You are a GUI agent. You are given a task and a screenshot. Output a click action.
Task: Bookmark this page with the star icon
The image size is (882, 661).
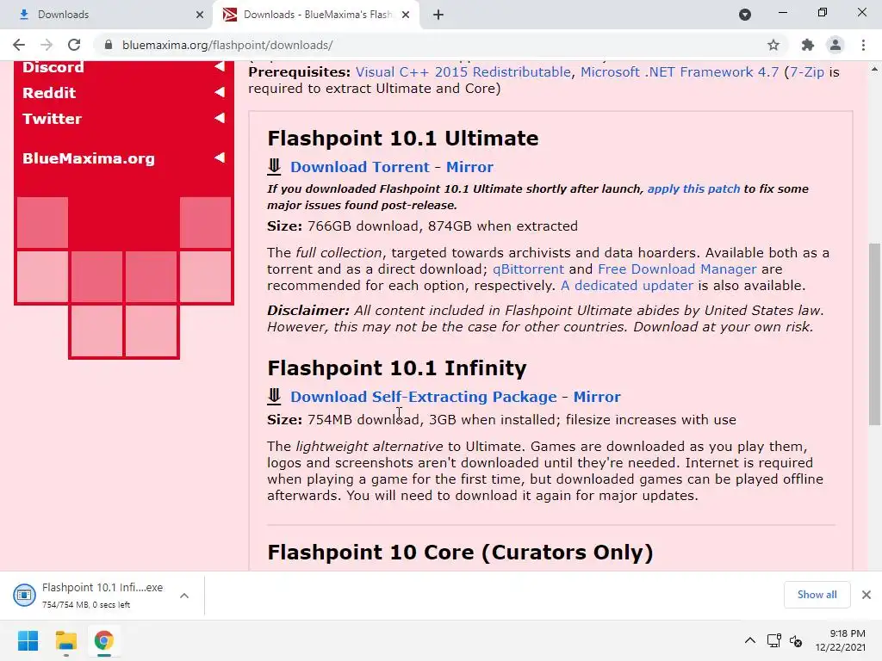point(773,45)
